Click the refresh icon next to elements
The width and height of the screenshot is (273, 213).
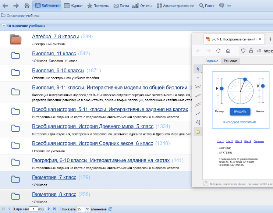pyautogui.click(x=110, y=209)
